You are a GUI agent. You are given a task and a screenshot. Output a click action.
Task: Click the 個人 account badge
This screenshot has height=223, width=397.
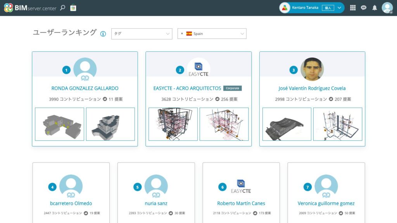point(328,8)
